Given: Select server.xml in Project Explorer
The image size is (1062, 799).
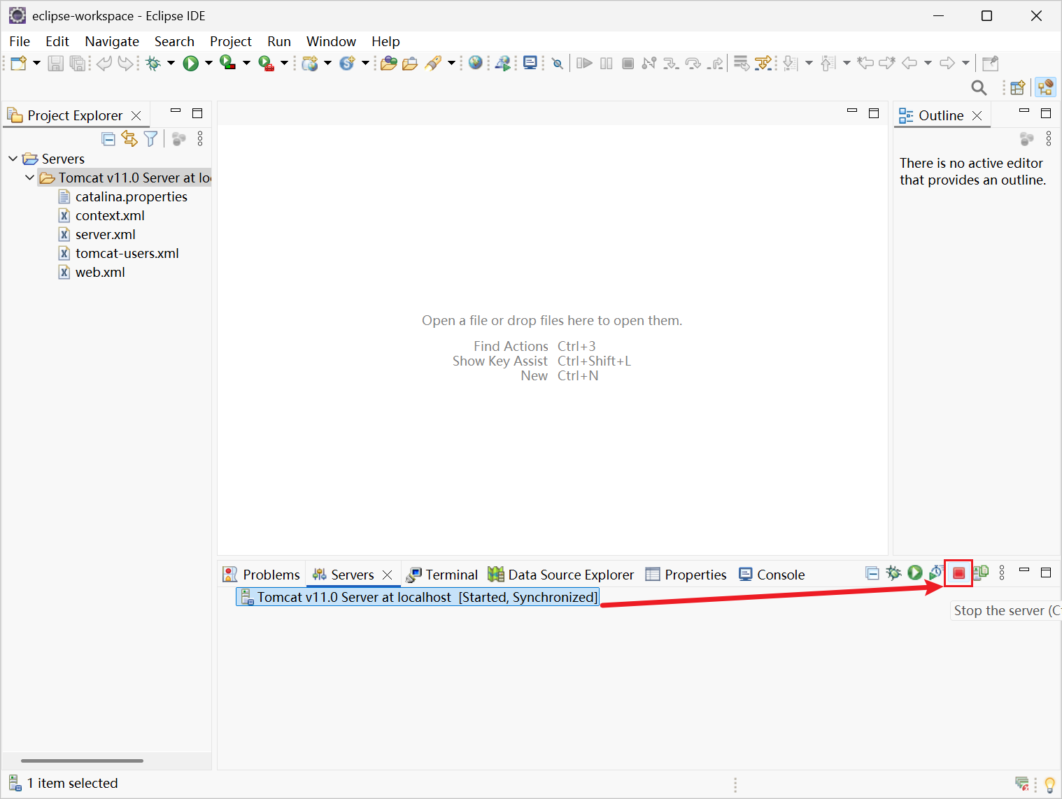Looking at the screenshot, I should [x=97, y=234].
